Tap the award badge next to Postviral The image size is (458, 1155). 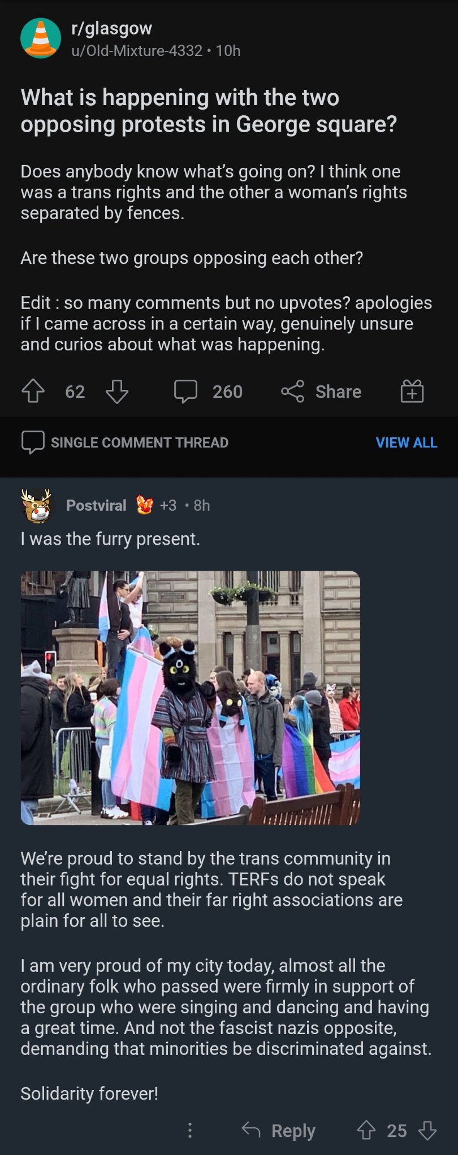(145, 505)
